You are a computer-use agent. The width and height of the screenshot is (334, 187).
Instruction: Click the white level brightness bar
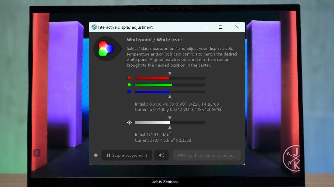(170, 122)
